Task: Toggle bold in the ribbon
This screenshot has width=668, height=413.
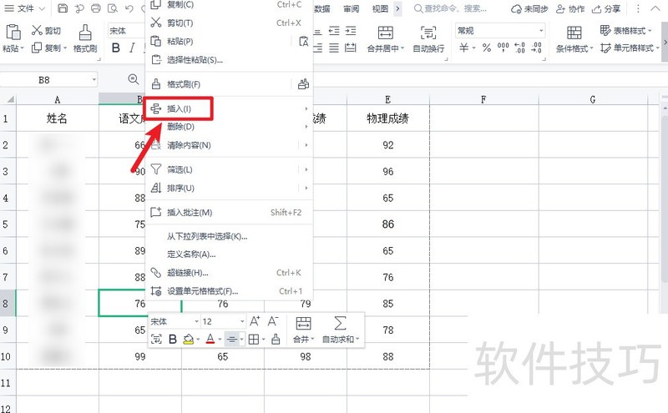Action: (115, 48)
